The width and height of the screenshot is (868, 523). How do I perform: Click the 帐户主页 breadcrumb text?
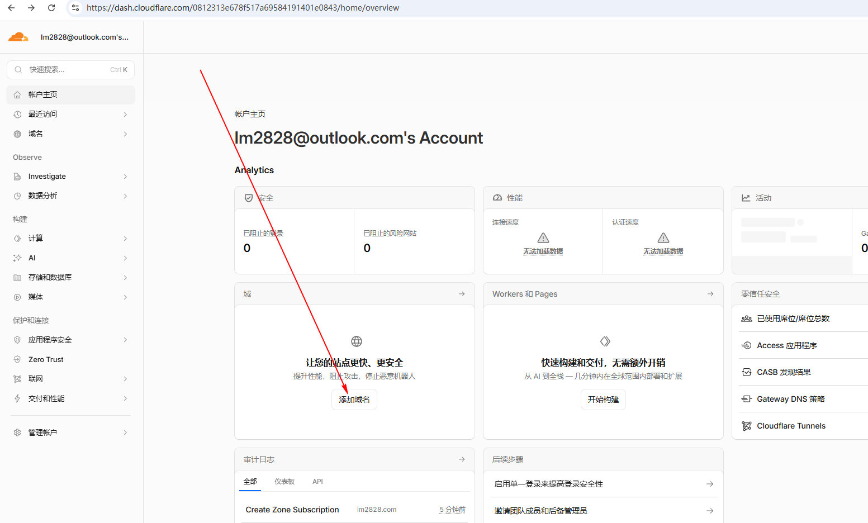tap(250, 114)
